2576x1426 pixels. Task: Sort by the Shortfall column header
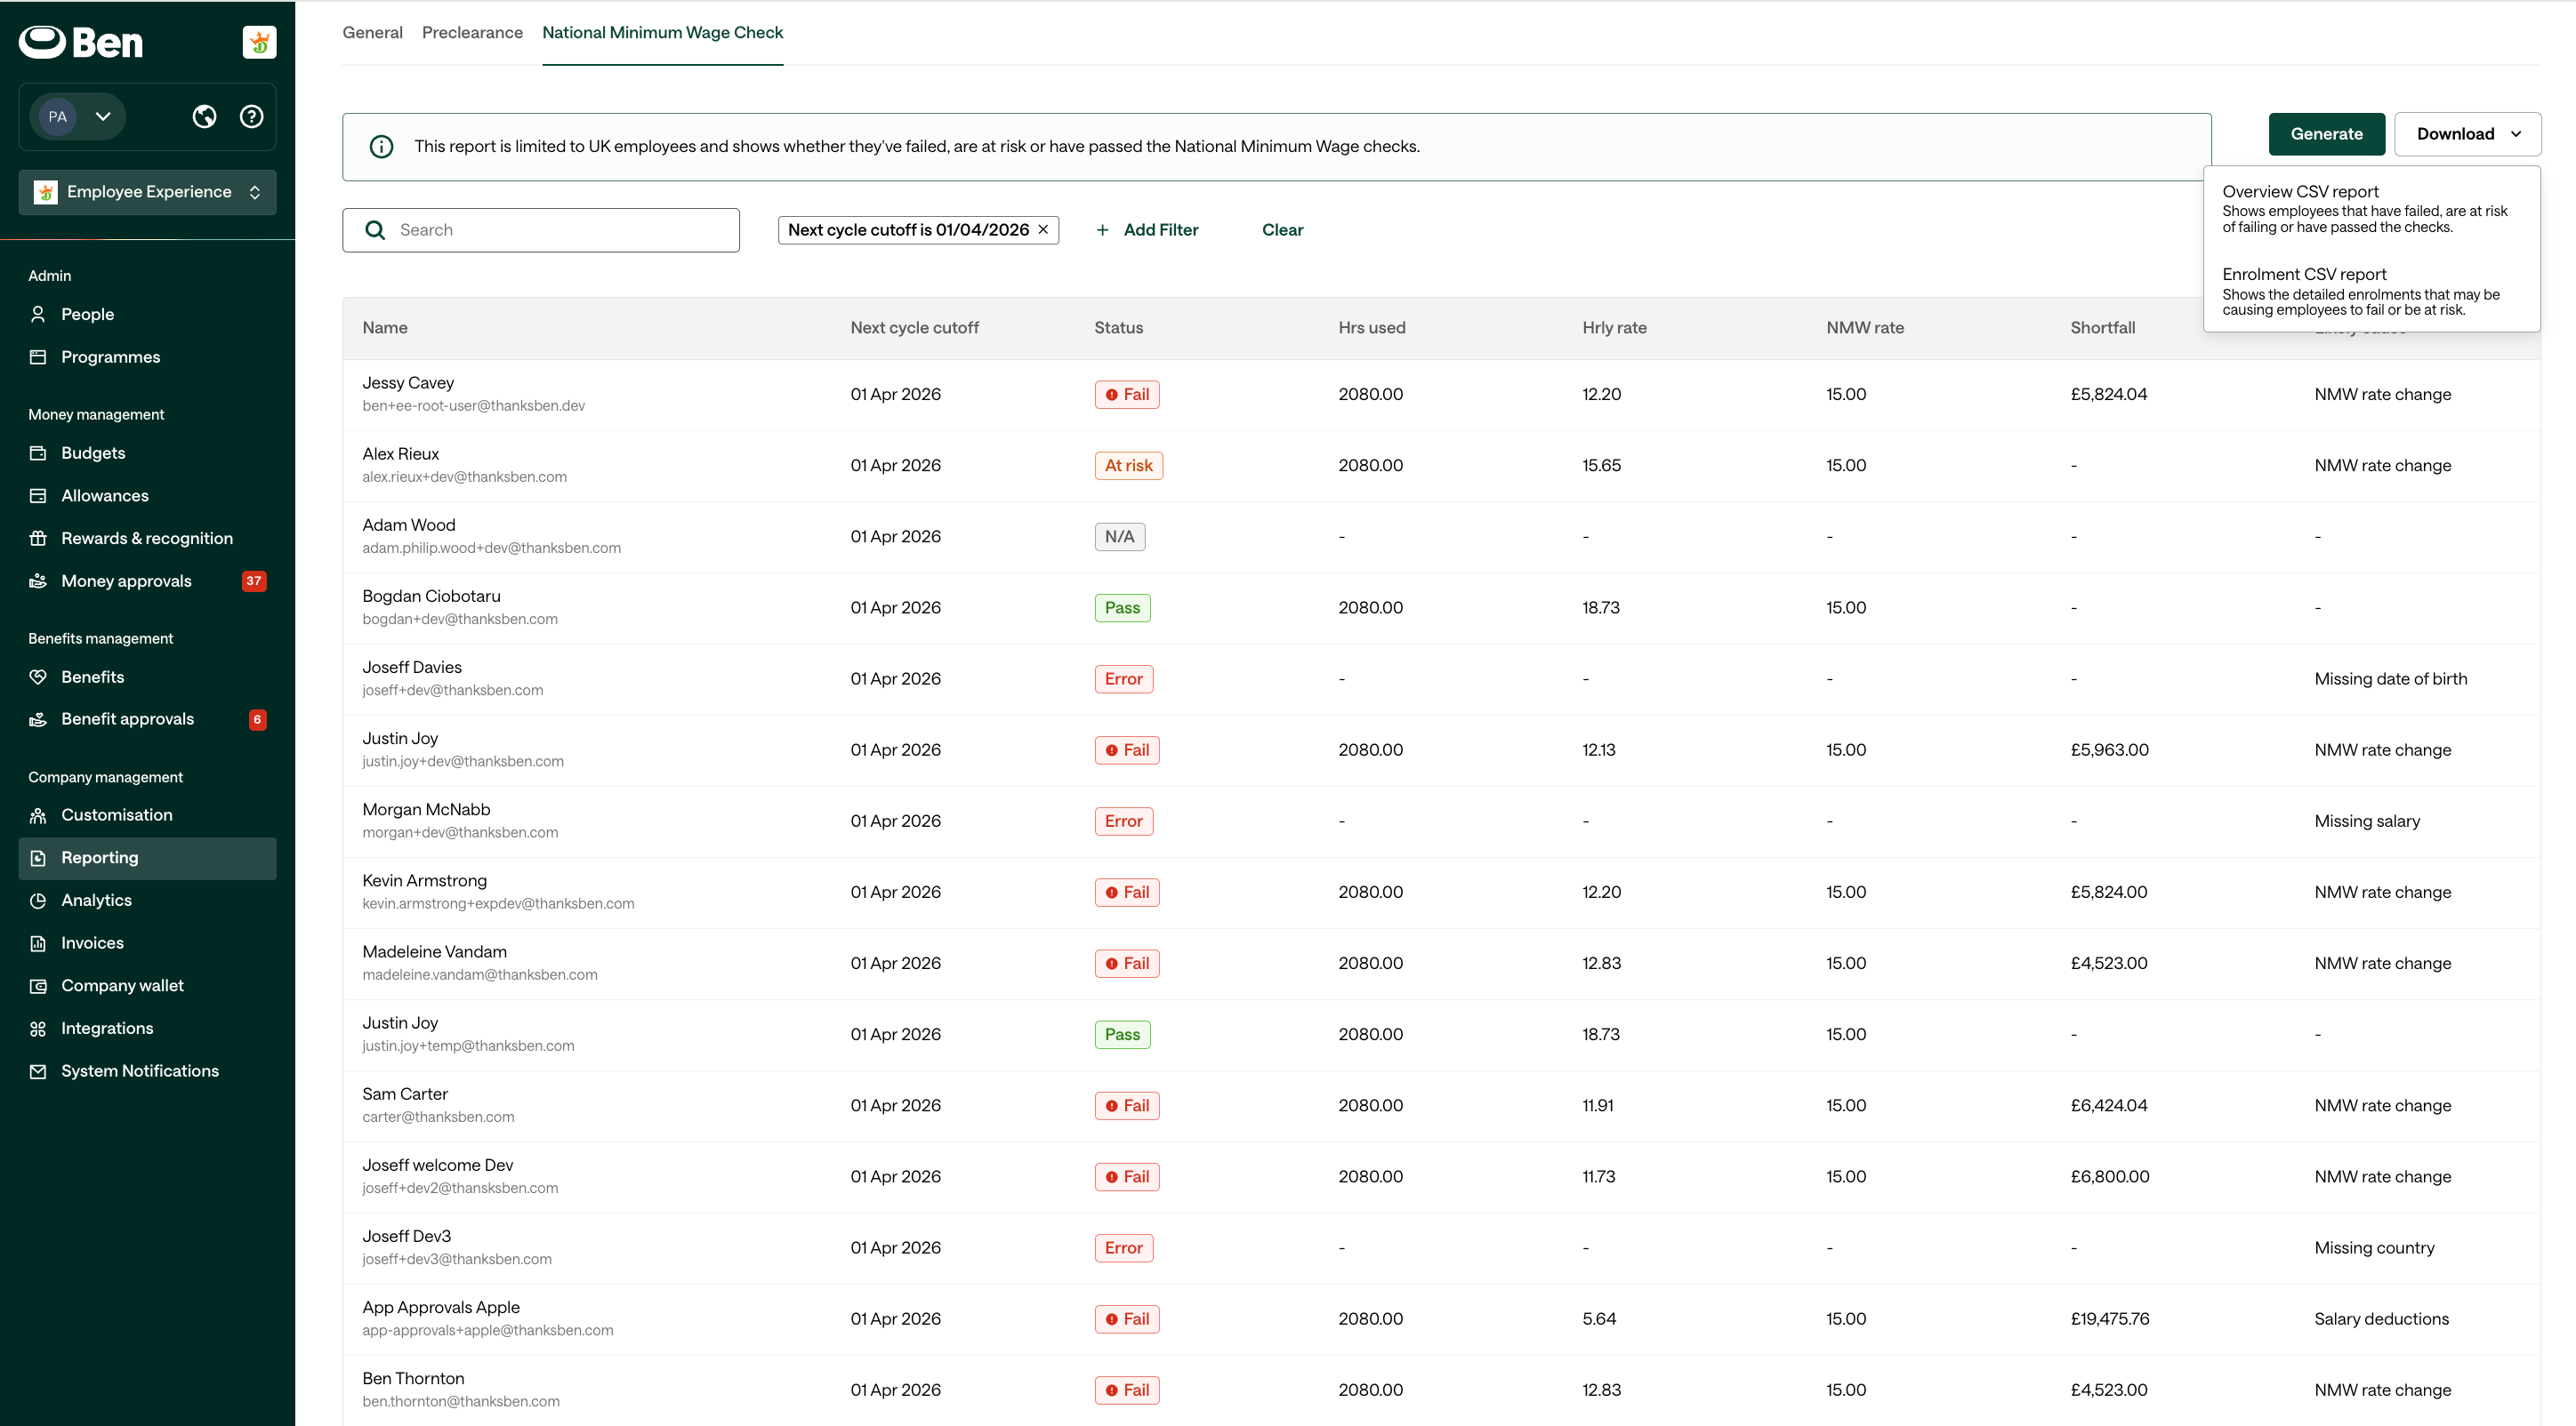[x=2102, y=328]
